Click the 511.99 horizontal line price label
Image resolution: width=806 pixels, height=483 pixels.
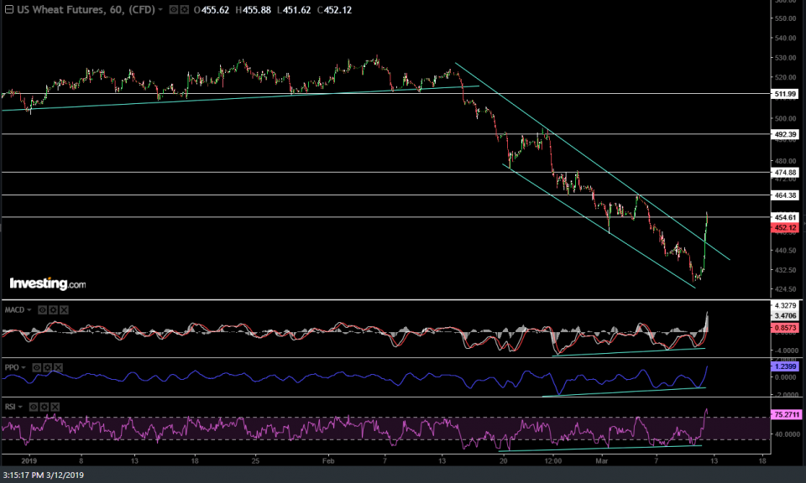pyautogui.click(x=786, y=94)
